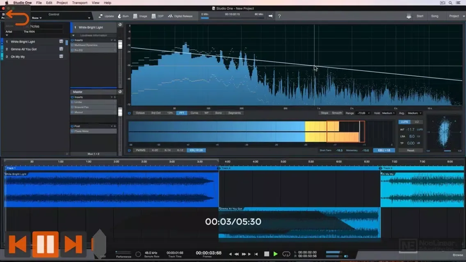The width and height of the screenshot is (466, 262).
Task: Toggle the Loop button in transport
Action: point(286,254)
